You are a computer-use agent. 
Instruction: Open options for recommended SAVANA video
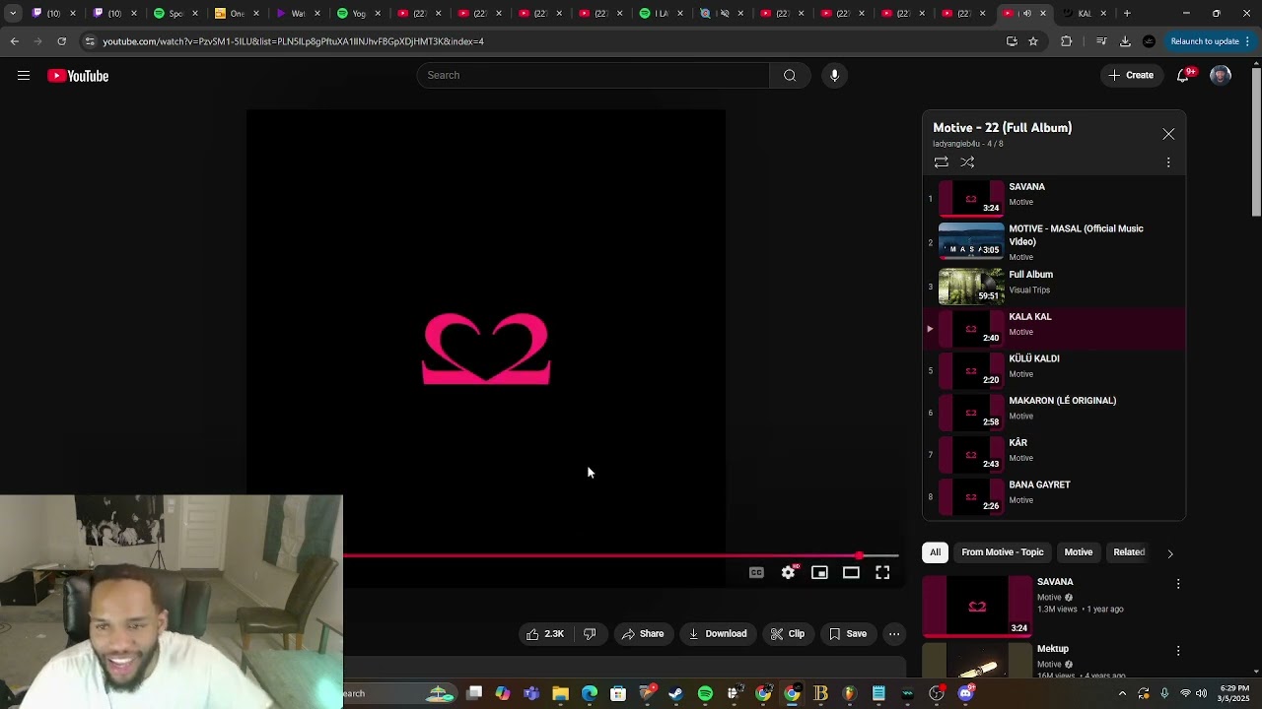(x=1178, y=584)
